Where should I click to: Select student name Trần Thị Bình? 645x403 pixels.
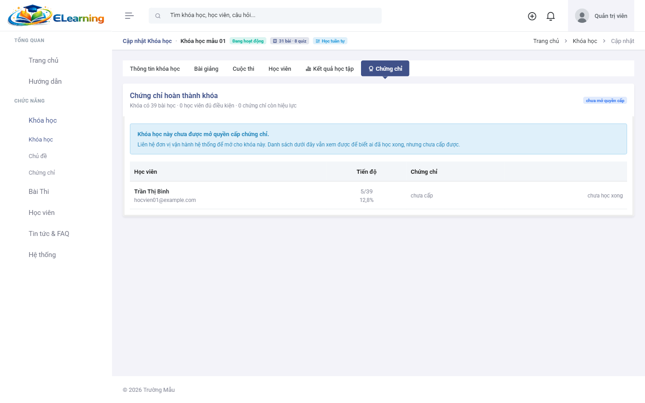pyautogui.click(x=152, y=192)
